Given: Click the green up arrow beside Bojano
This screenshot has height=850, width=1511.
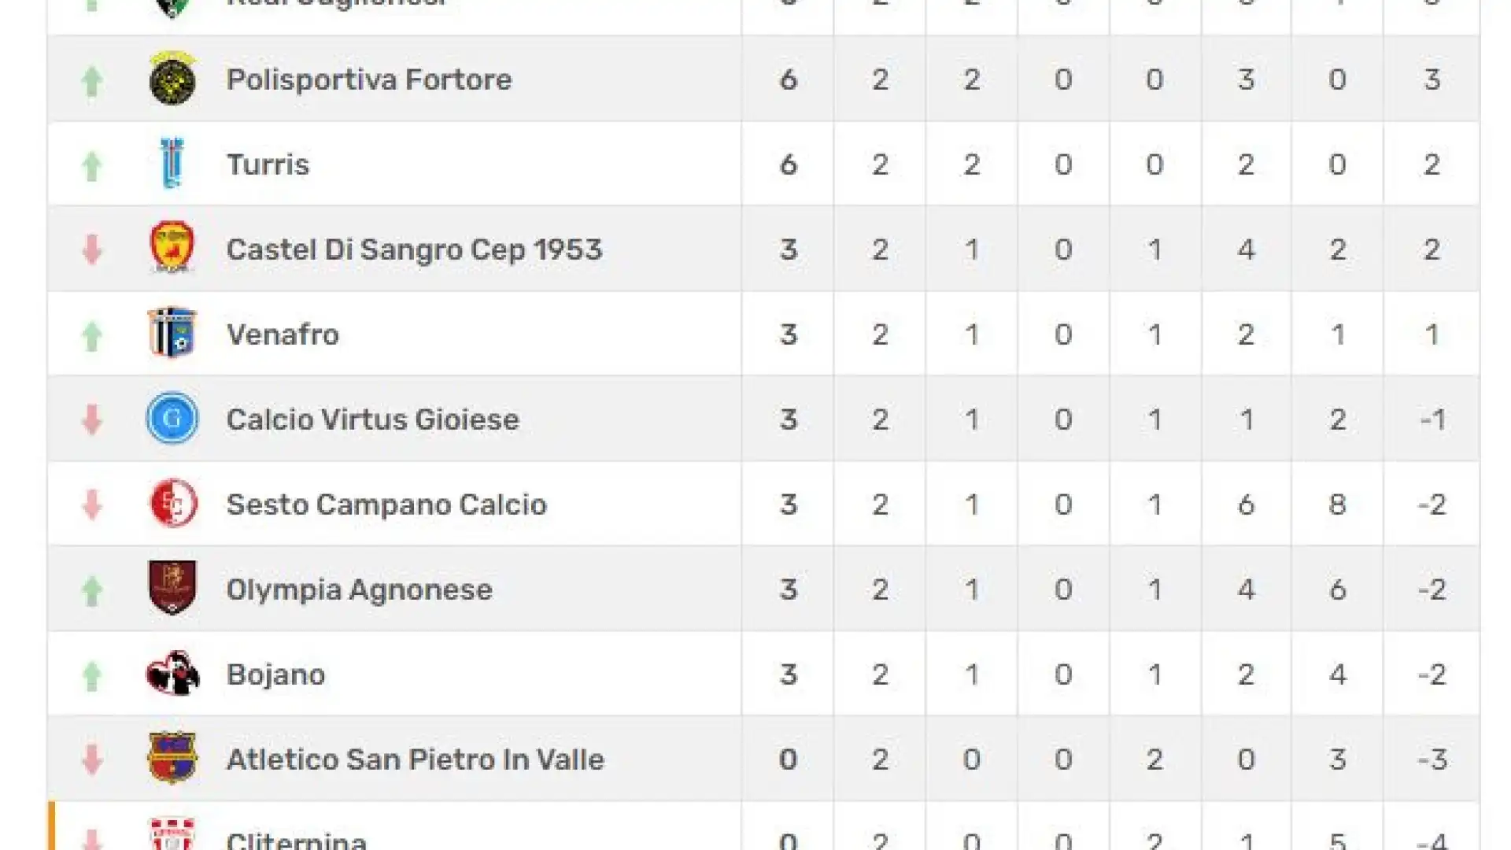Looking at the screenshot, I should coord(92,676).
